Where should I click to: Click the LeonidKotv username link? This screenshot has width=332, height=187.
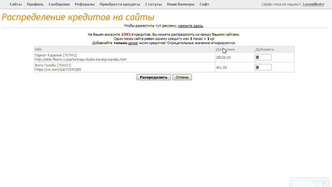click(313, 4)
